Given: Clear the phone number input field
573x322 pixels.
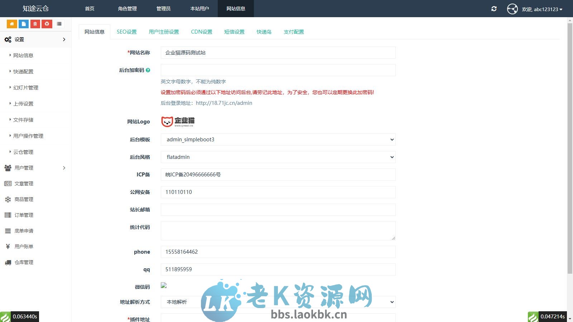Looking at the screenshot, I should point(278,252).
